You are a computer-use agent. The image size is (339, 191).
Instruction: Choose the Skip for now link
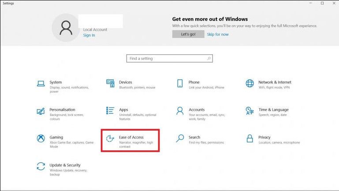(x=218, y=34)
